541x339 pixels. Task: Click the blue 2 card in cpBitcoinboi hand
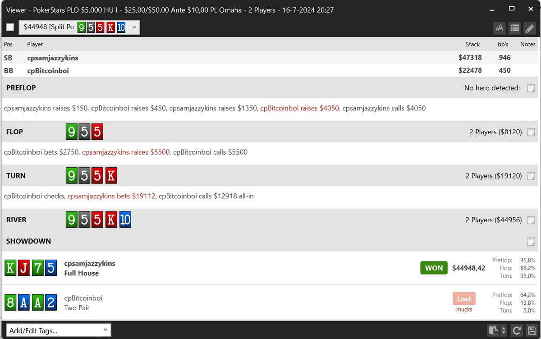point(51,303)
